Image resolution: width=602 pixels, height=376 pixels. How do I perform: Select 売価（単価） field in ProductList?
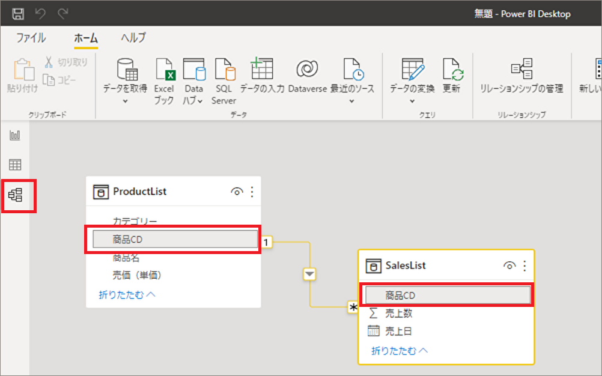coord(137,275)
